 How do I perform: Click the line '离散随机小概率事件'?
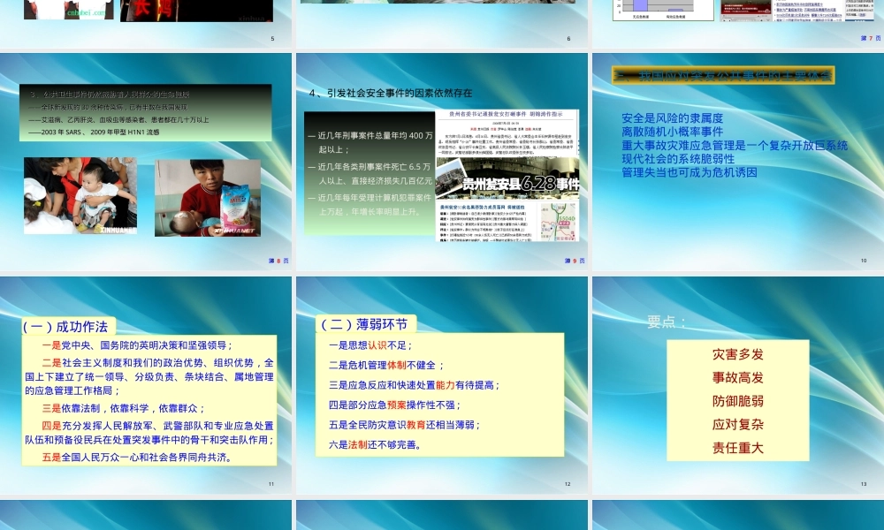pos(672,132)
